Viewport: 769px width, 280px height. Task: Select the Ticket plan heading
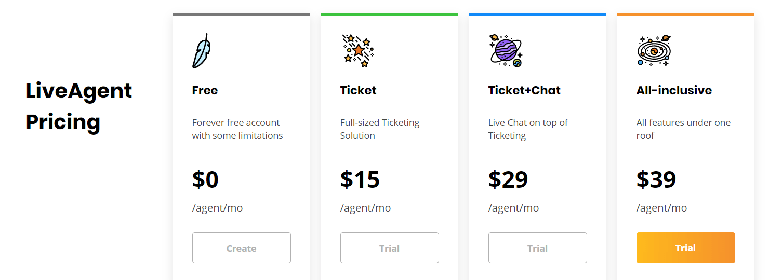[359, 90]
